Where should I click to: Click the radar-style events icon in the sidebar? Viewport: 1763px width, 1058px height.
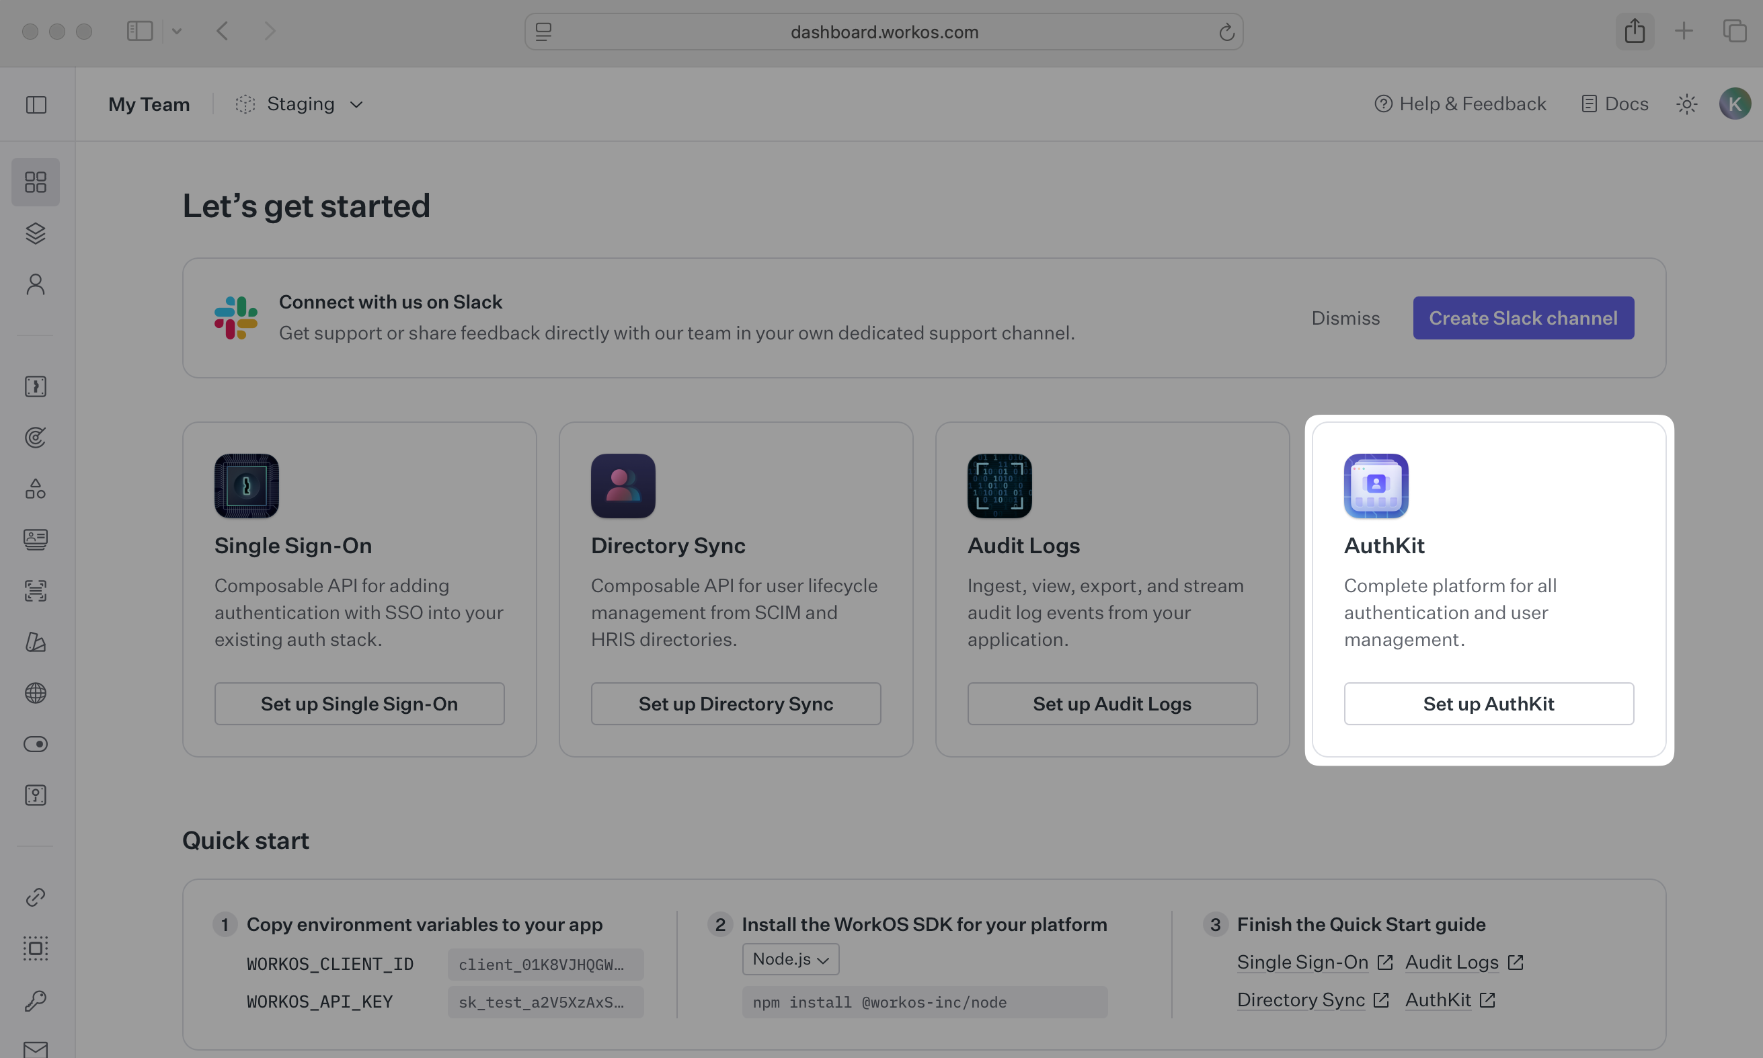tap(35, 438)
